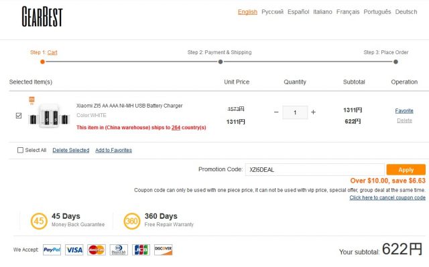Open the Xiaomi battery charger thumbnail
This screenshot has width=429, height=267.
(49, 116)
